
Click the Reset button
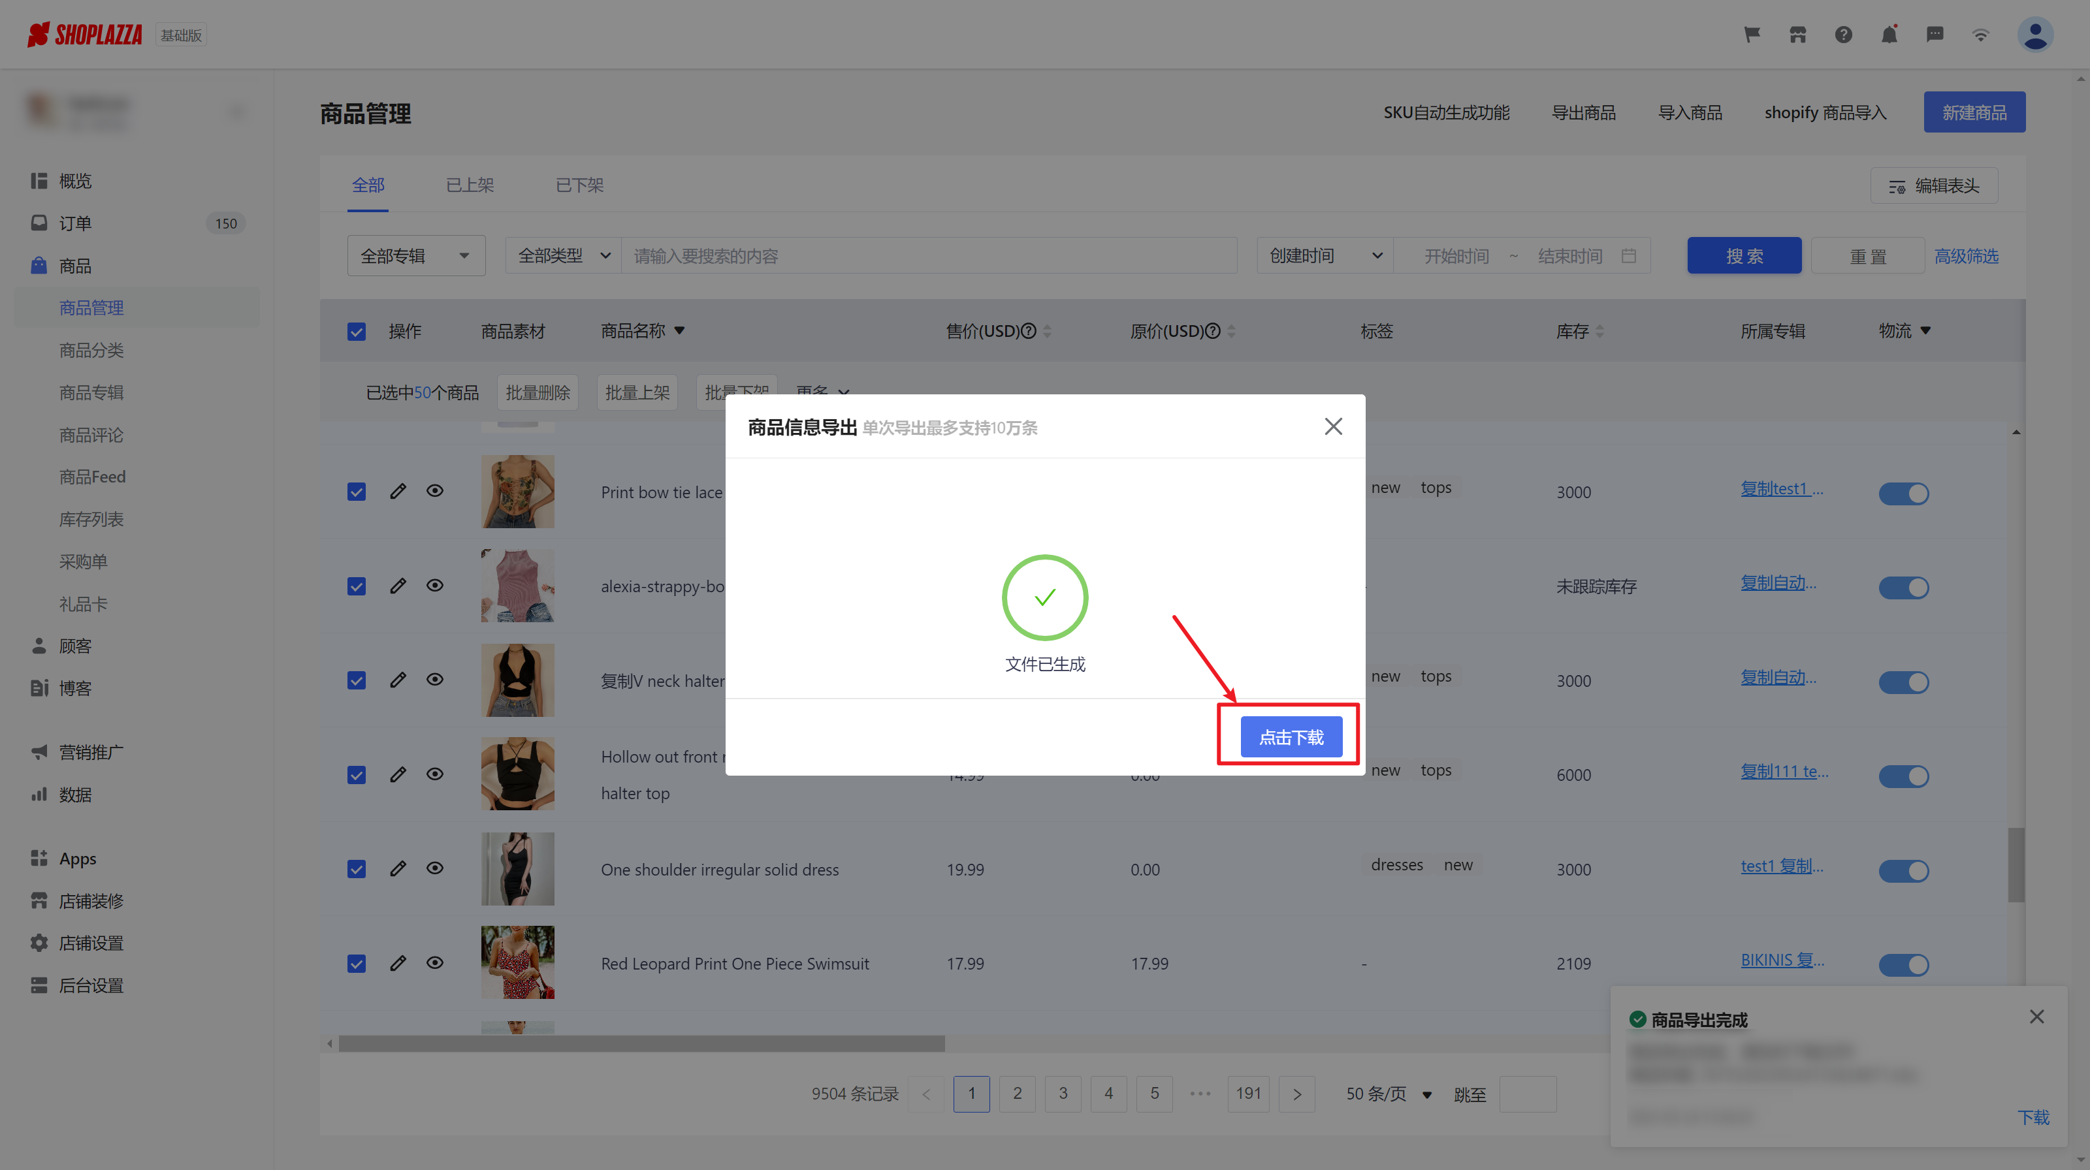click(1868, 255)
